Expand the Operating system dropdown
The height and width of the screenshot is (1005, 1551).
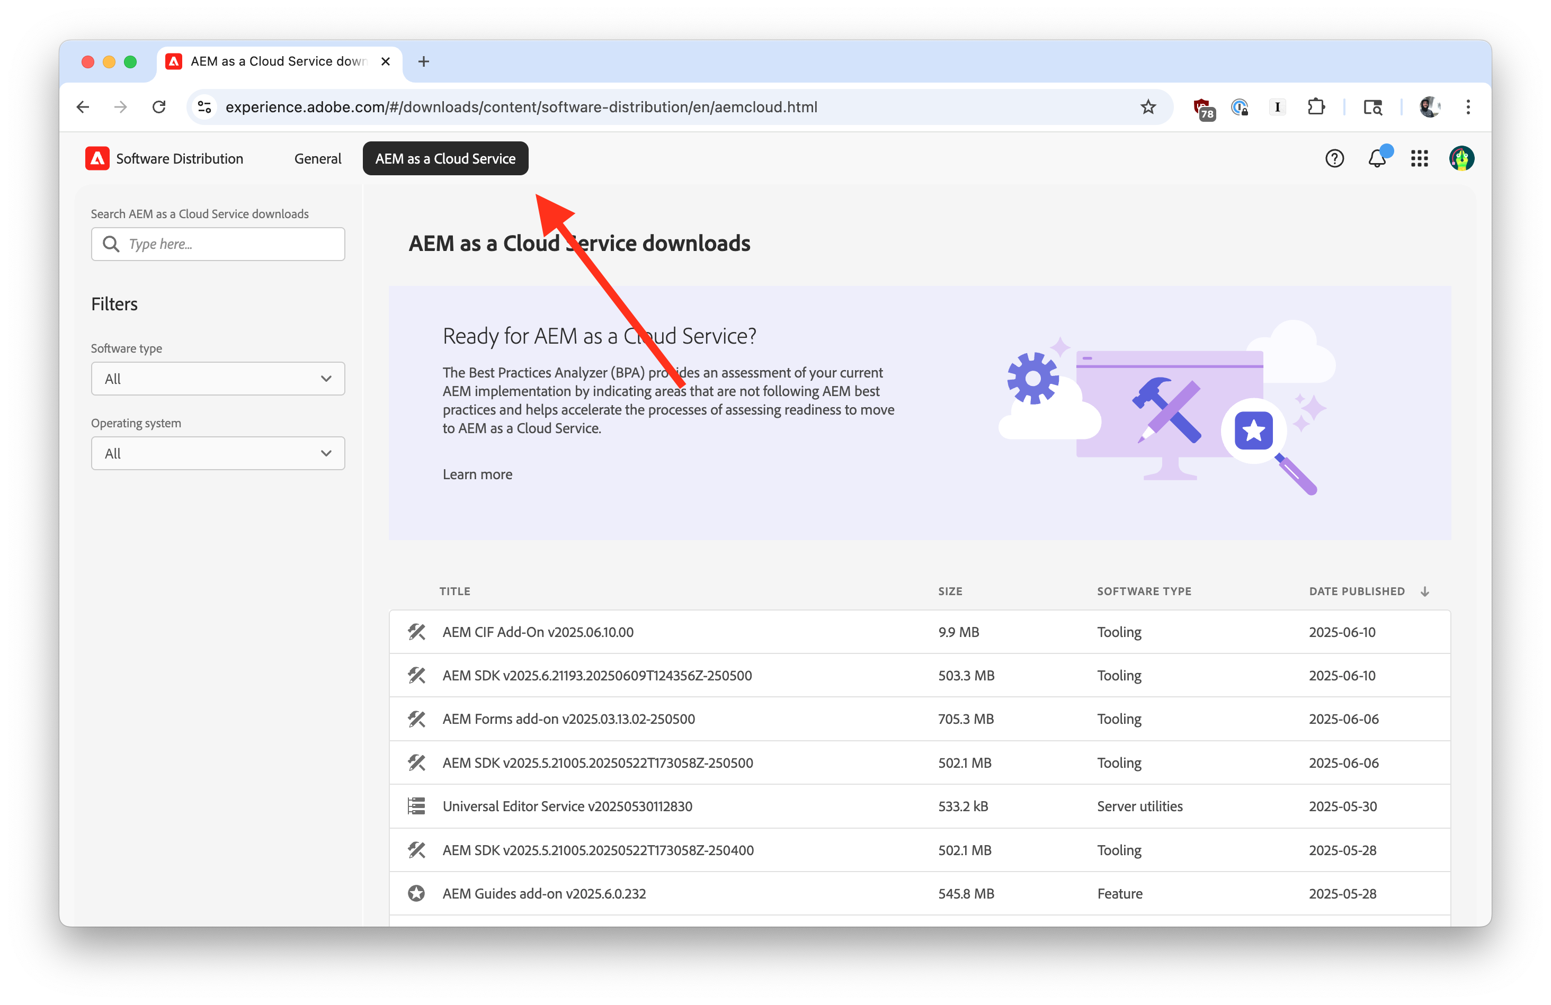pyautogui.click(x=218, y=453)
